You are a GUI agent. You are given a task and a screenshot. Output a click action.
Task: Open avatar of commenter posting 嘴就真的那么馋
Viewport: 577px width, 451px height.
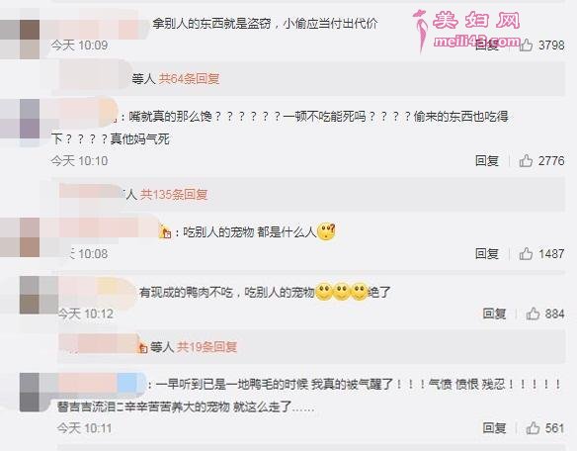tap(20, 119)
